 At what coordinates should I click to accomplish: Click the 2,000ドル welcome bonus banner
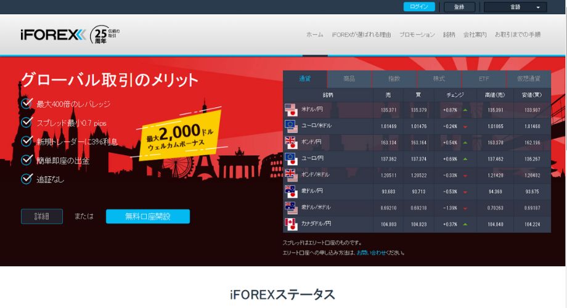pyautogui.click(x=180, y=136)
